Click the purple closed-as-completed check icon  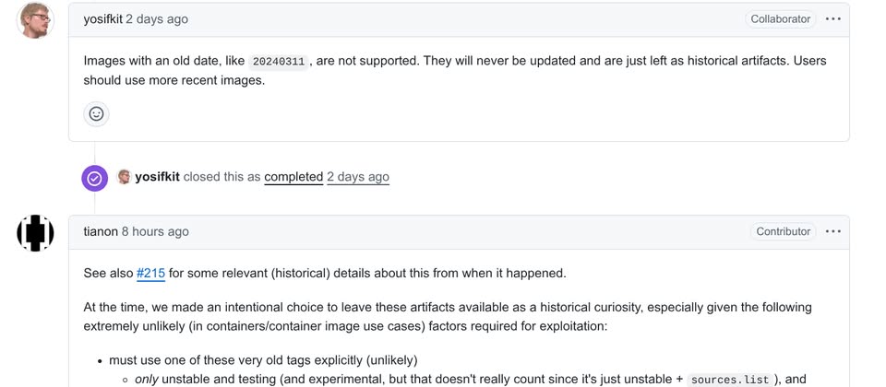pos(94,178)
